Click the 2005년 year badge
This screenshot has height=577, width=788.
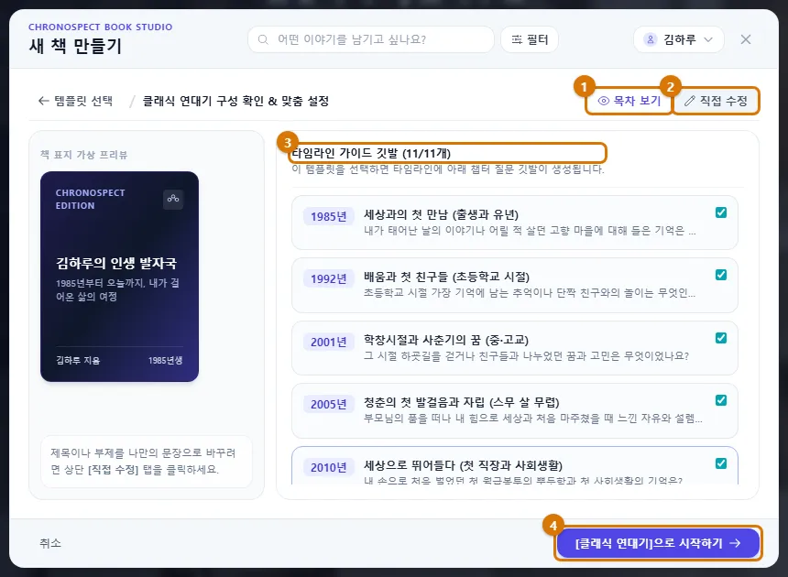[328, 404]
